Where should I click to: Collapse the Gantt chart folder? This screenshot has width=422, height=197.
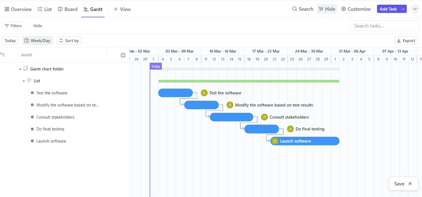coord(20,69)
